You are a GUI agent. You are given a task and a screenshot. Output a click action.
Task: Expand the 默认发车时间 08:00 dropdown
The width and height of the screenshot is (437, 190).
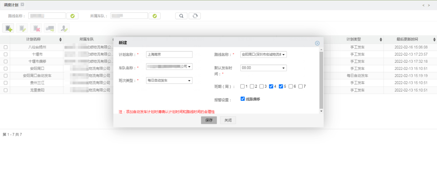pos(263,68)
